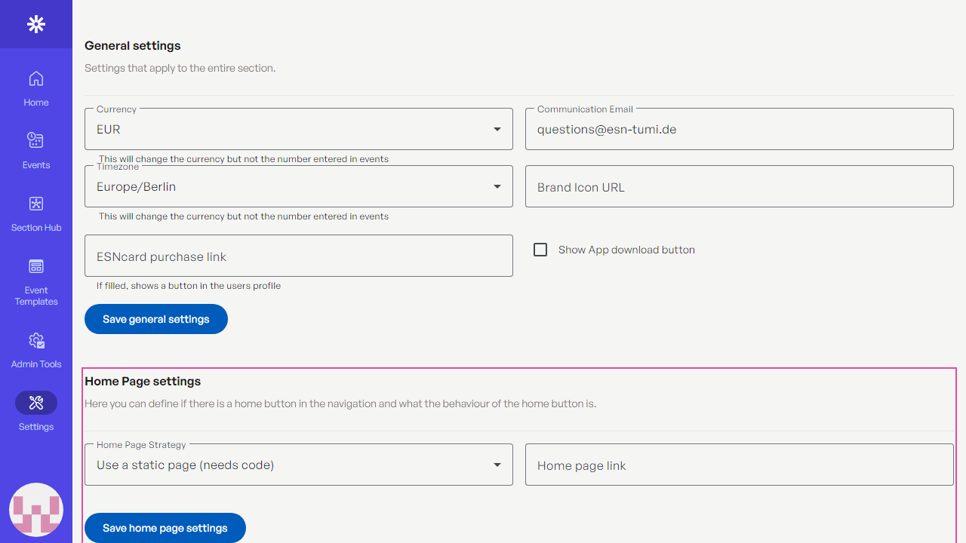966x543 pixels.
Task: Click the Admin Tools text label in the sidebar
Action: coord(35,364)
